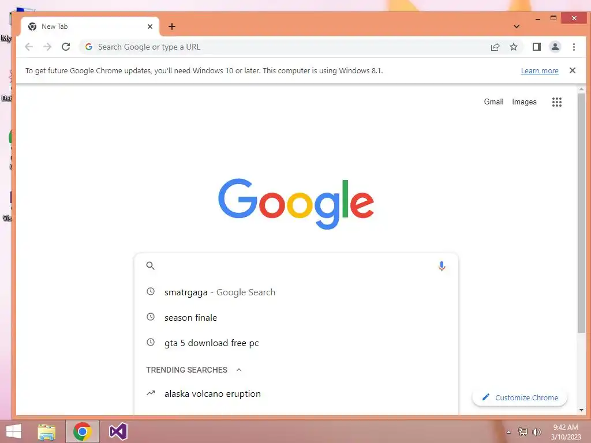This screenshot has height=443, width=591.
Task: Open the Images link
Action: [524, 102]
